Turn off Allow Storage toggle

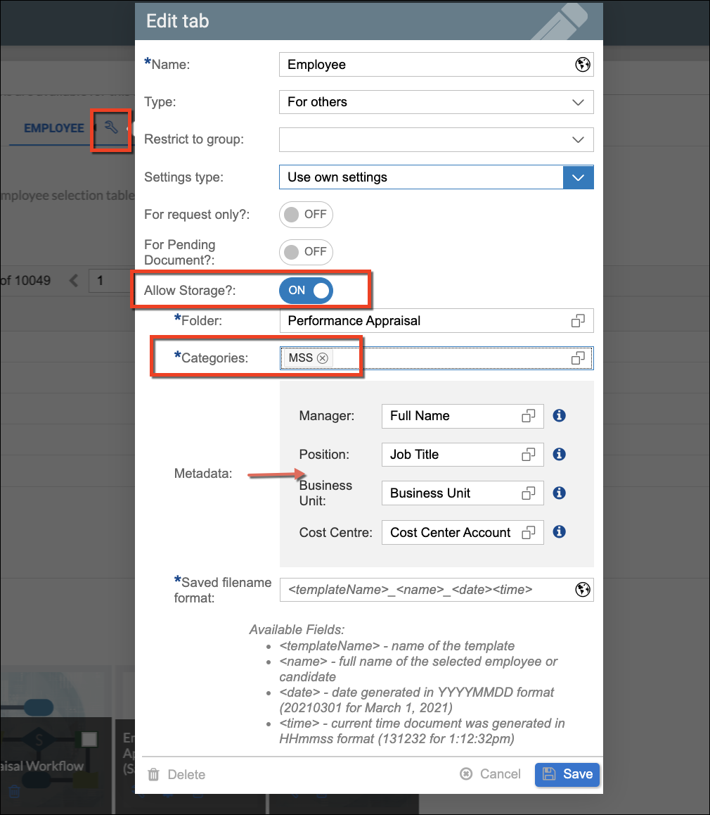(306, 290)
